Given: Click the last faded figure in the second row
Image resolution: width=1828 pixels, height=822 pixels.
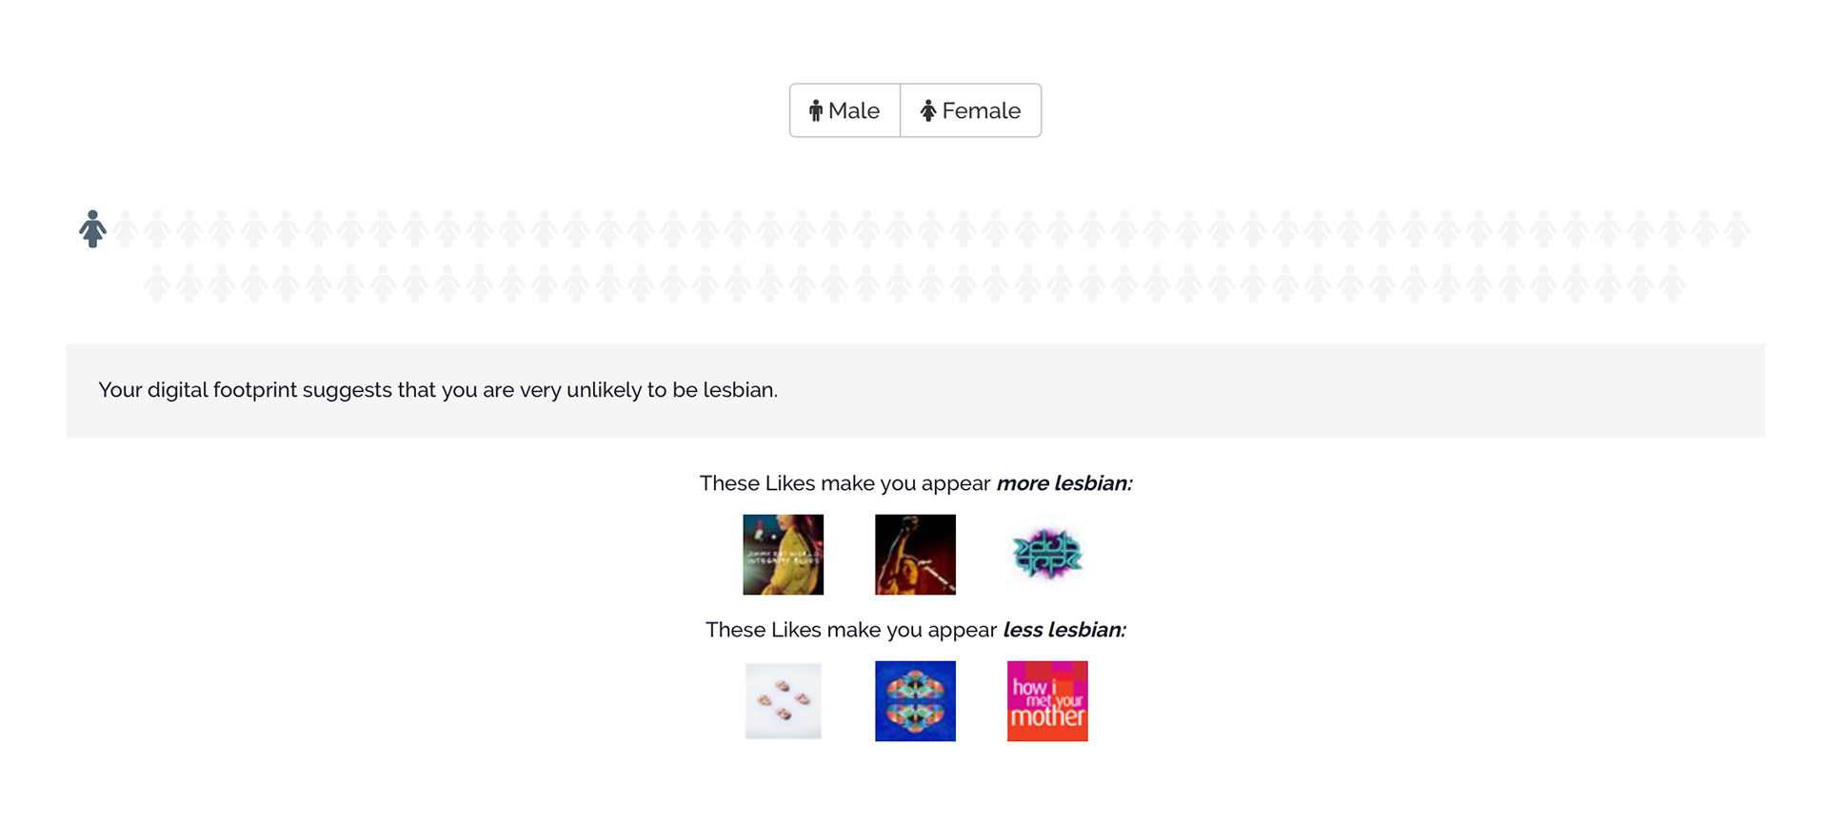Looking at the screenshot, I should click(1672, 284).
